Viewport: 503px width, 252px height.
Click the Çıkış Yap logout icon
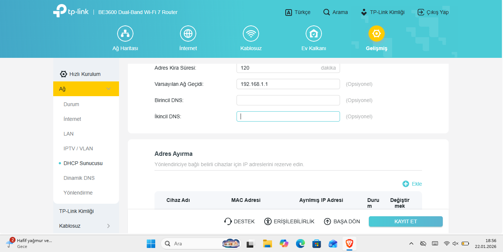(421, 12)
